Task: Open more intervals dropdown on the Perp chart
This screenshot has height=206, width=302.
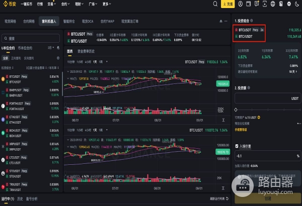Action: (x=107, y=62)
